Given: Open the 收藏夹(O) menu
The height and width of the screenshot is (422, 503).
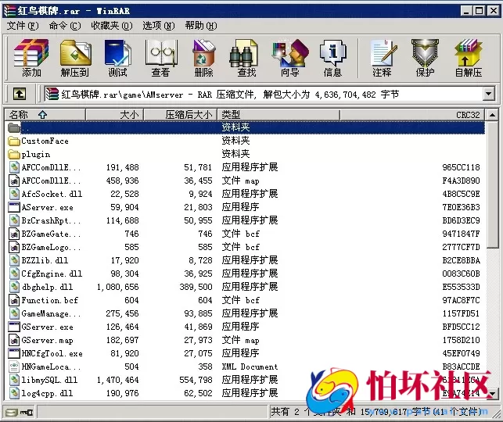Looking at the screenshot, I should 112,26.
